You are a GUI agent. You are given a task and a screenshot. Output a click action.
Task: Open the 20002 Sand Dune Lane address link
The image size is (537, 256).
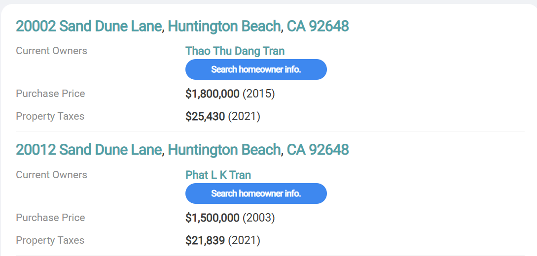point(89,26)
